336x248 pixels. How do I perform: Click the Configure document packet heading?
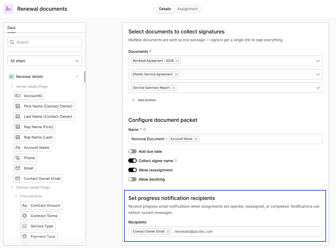[x=163, y=120]
